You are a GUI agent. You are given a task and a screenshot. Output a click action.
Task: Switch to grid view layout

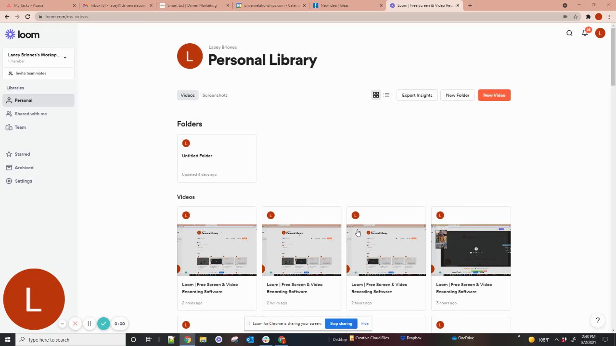(x=376, y=95)
